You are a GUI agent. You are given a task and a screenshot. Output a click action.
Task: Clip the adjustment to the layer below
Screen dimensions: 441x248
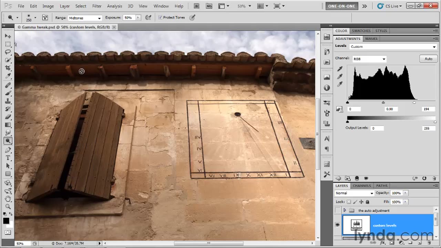pyautogui.click(x=357, y=178)
